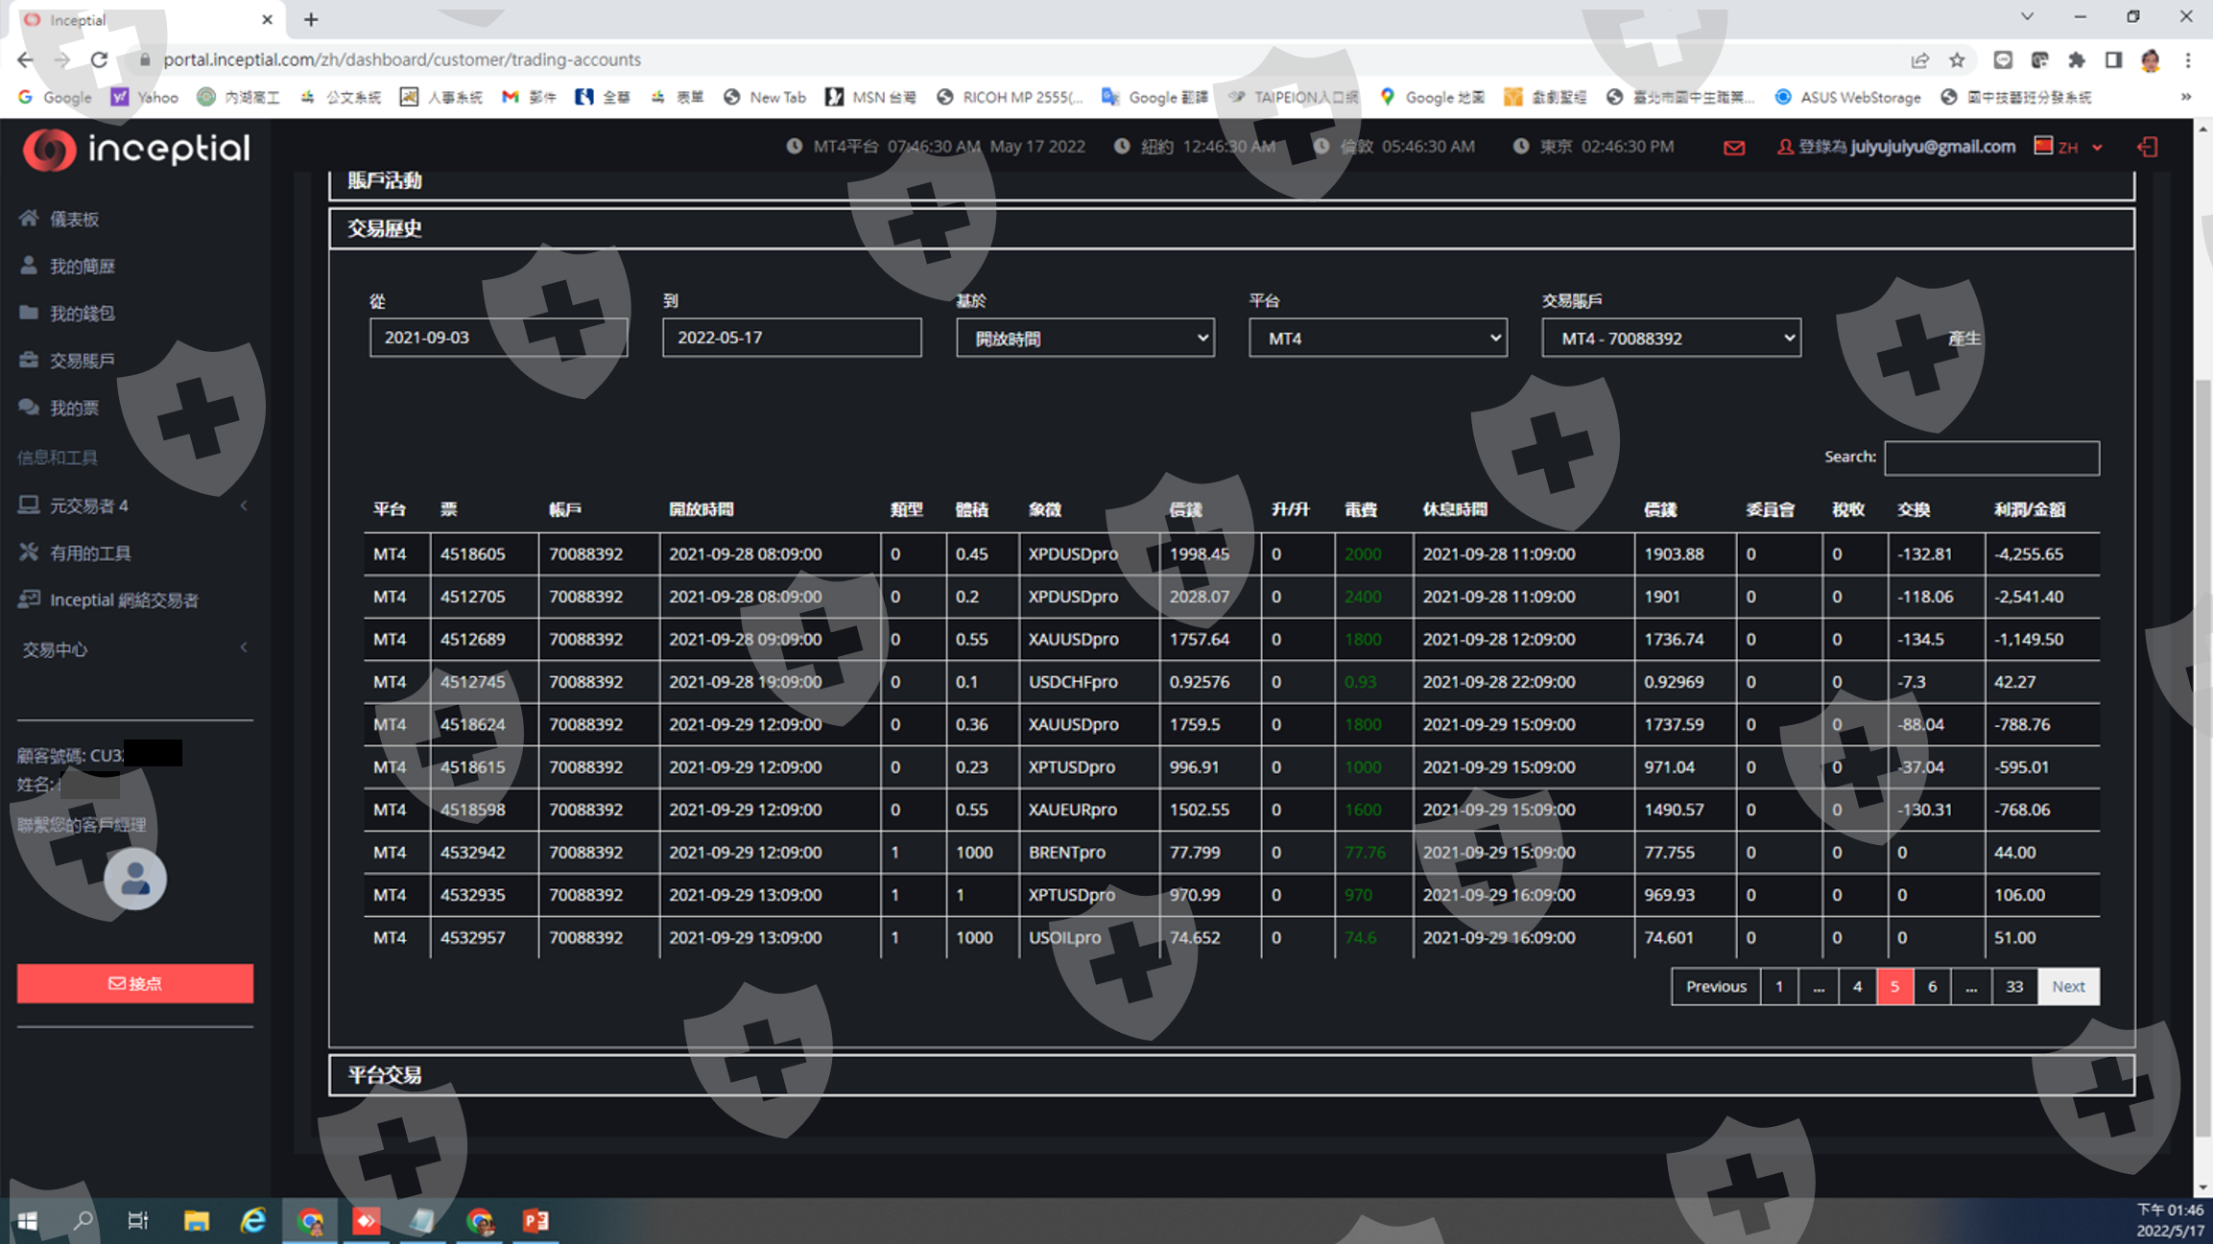Open the trading accounts sidebar menu item
Image resolution: width=2213 pixels, height=1244 pixels.
click(82, 361)
